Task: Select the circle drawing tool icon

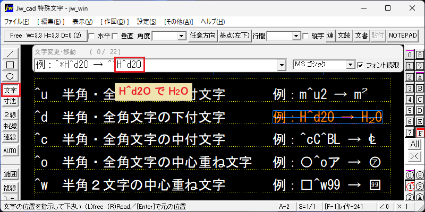Action: point(10,76)
